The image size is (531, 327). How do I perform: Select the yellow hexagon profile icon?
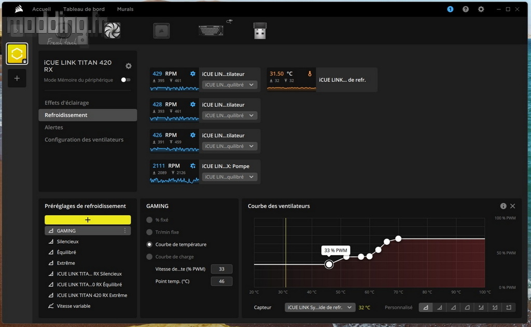[17, 53]
